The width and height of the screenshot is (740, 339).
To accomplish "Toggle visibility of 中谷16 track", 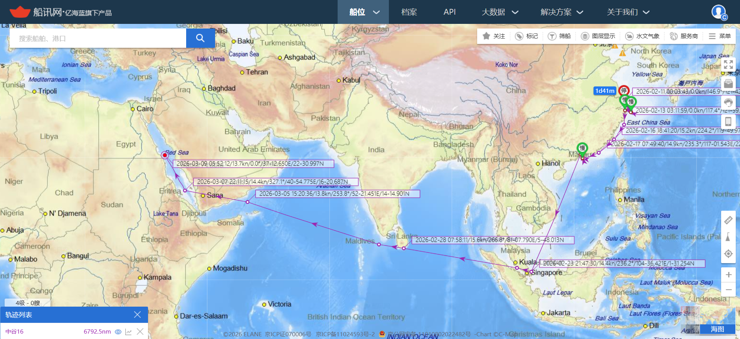I will 118,332.
